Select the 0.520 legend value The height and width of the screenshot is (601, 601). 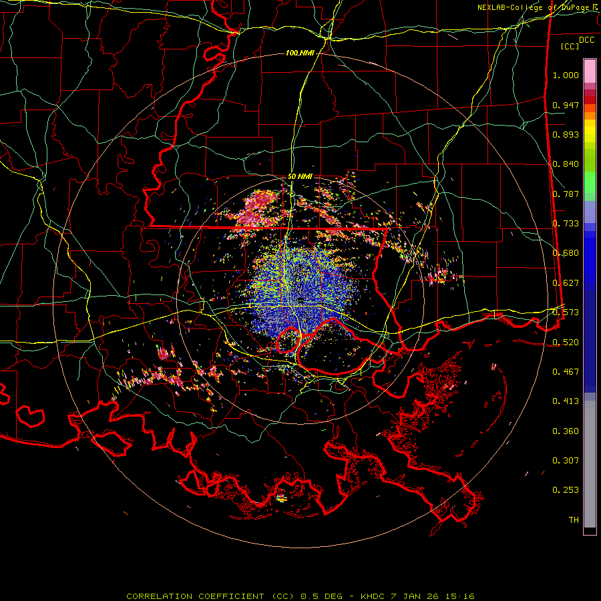(566, 343)
